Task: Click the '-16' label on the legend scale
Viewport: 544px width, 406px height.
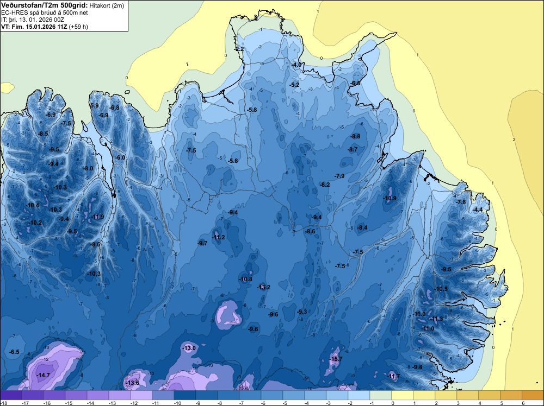Action: 47,403
